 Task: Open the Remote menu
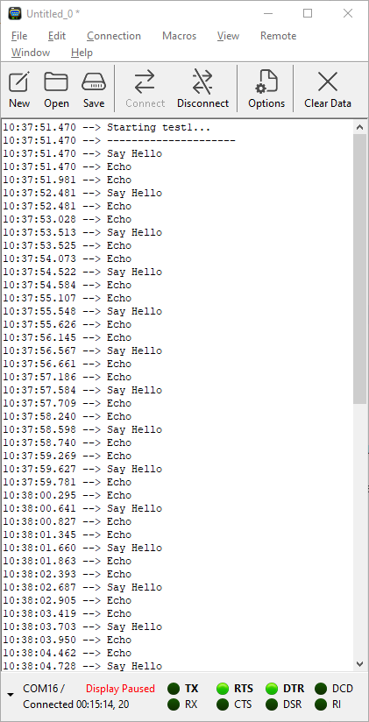[x=278, y=36]
